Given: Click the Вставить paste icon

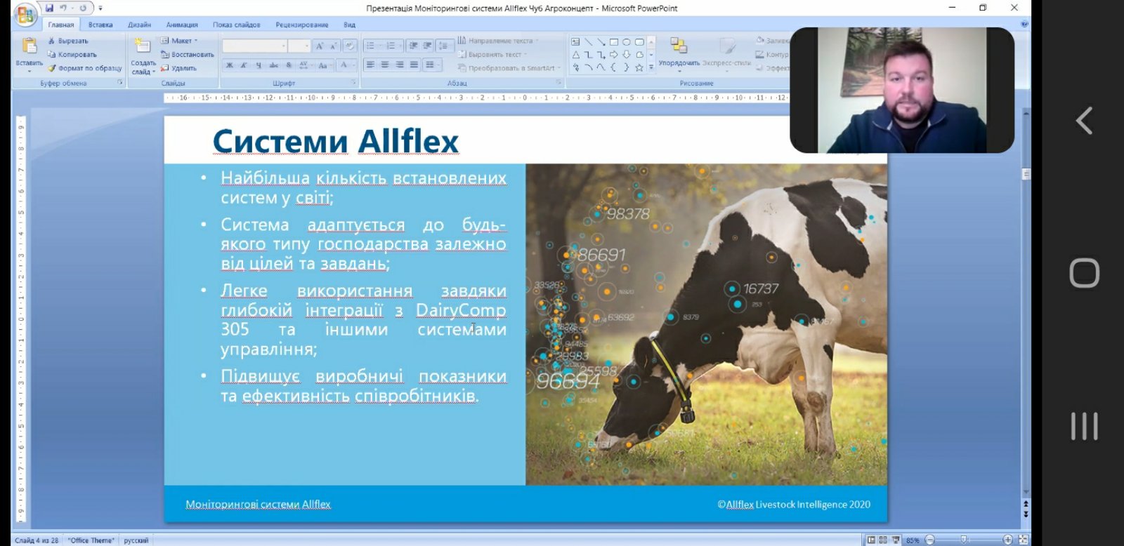Looking at the screenshot, I should (x=30, y=46).
